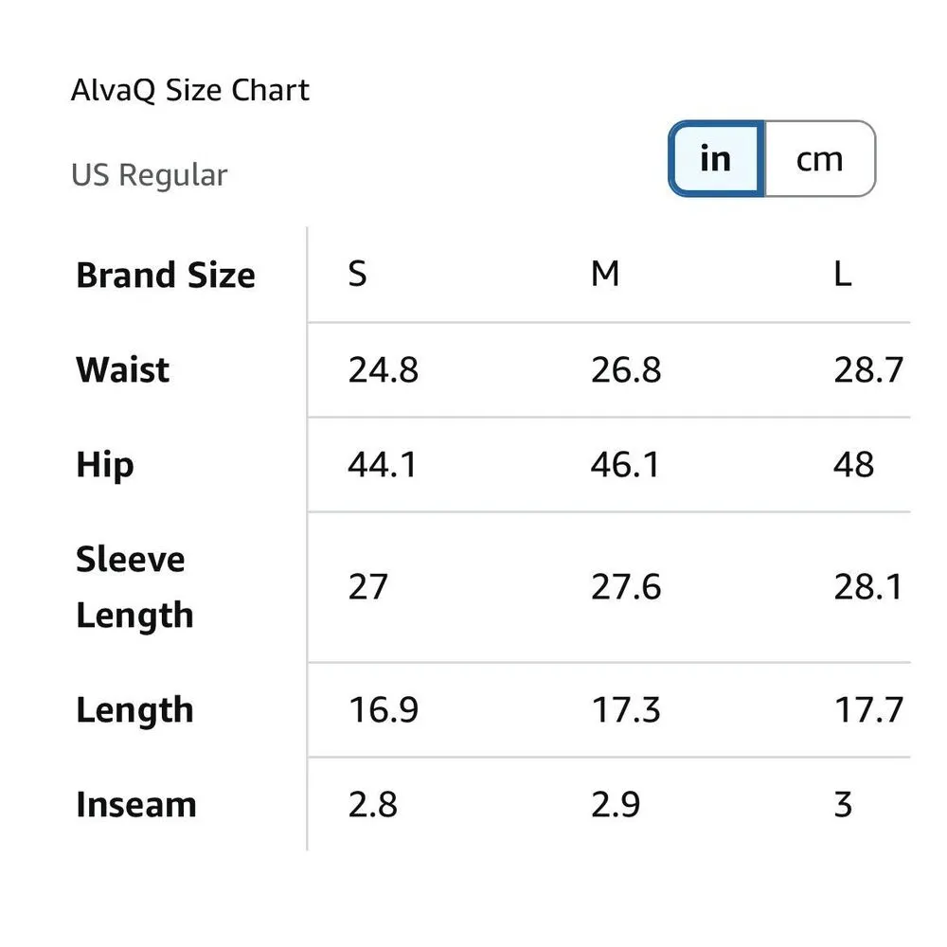Viewport: 947px width, 947px height.
Task: Select the S size column header
Action: tap(357, 276)
